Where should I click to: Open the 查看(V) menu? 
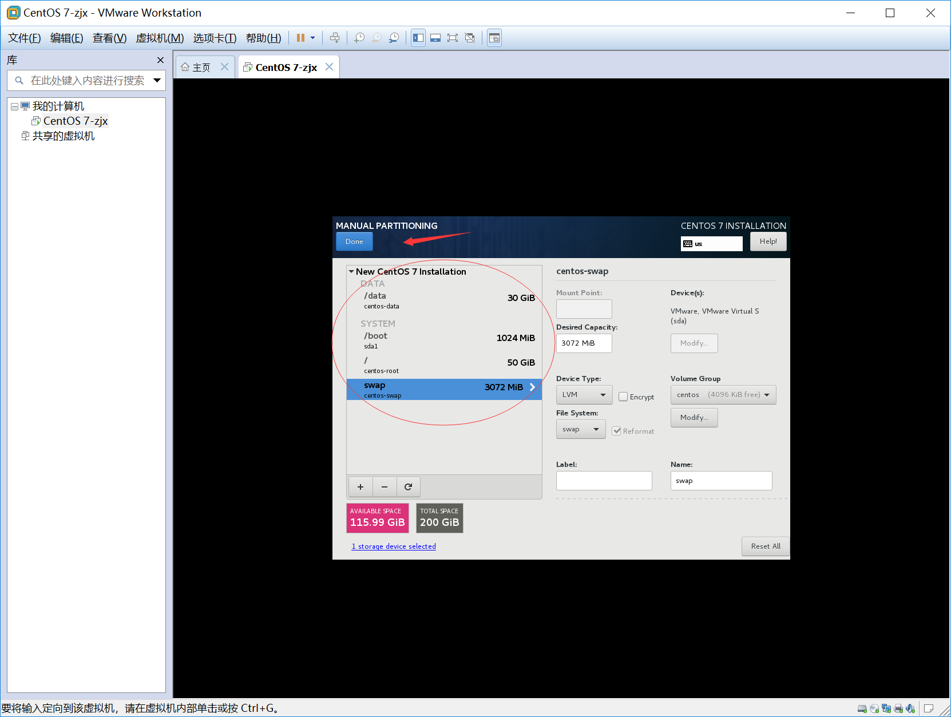(110, 38)
